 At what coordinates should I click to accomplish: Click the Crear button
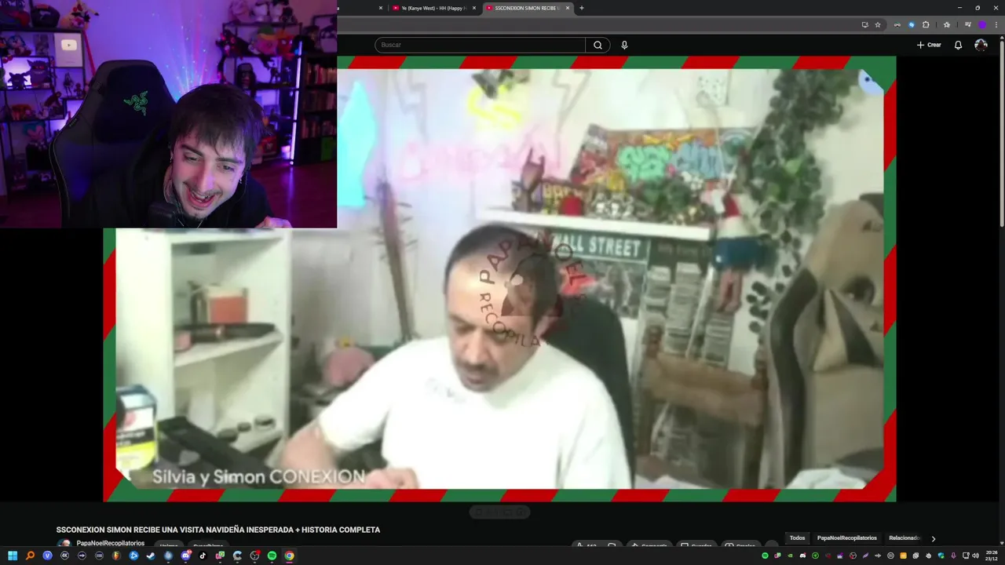pyautogui.click(x=929, y=45)
